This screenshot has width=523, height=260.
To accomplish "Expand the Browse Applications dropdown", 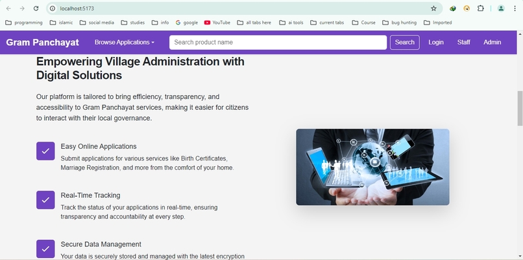I will 125,42.
